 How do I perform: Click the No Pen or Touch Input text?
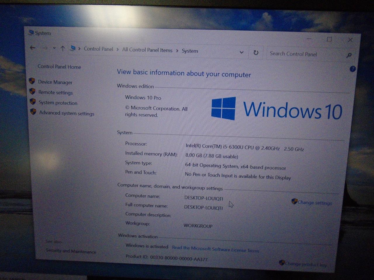tap(238, 176)
